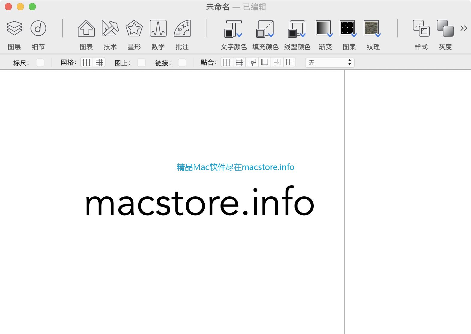Click the 细节 toolbar label
471x334 pixels.
(38, 47)
